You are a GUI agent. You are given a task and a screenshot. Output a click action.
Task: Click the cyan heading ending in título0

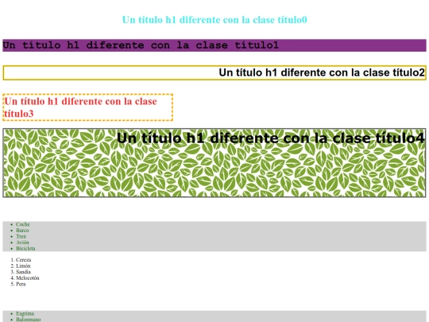coord(214,20)
